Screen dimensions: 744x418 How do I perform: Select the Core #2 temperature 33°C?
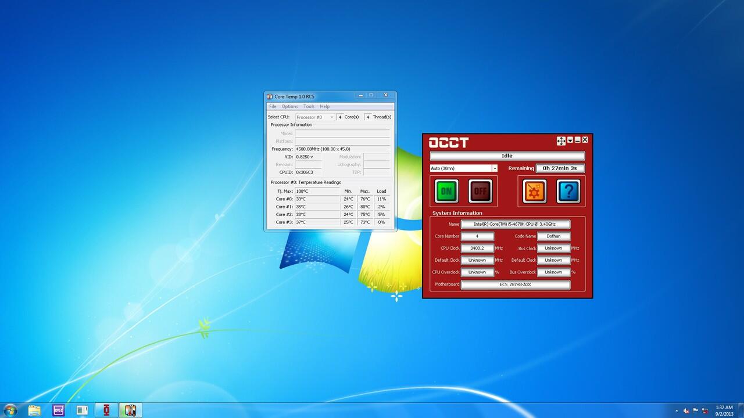[x=317, y=214]
